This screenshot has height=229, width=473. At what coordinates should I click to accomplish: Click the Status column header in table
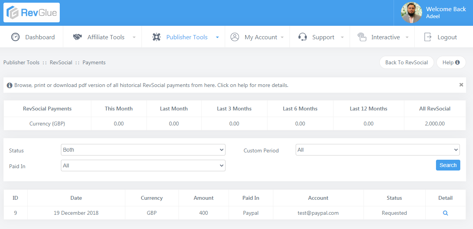[x=394, y=198]
